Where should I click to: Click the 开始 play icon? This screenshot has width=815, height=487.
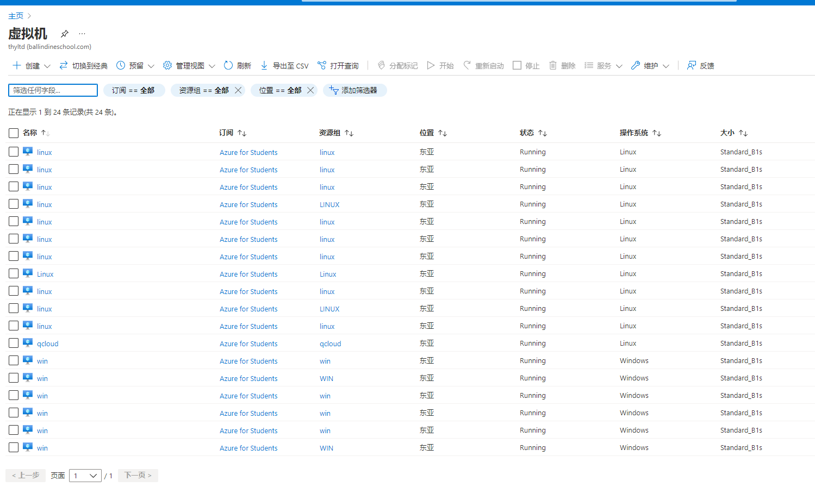point(431,65)
